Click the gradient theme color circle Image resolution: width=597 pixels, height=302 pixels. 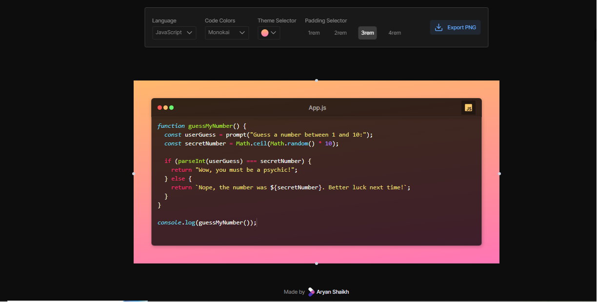click(265, 33)
